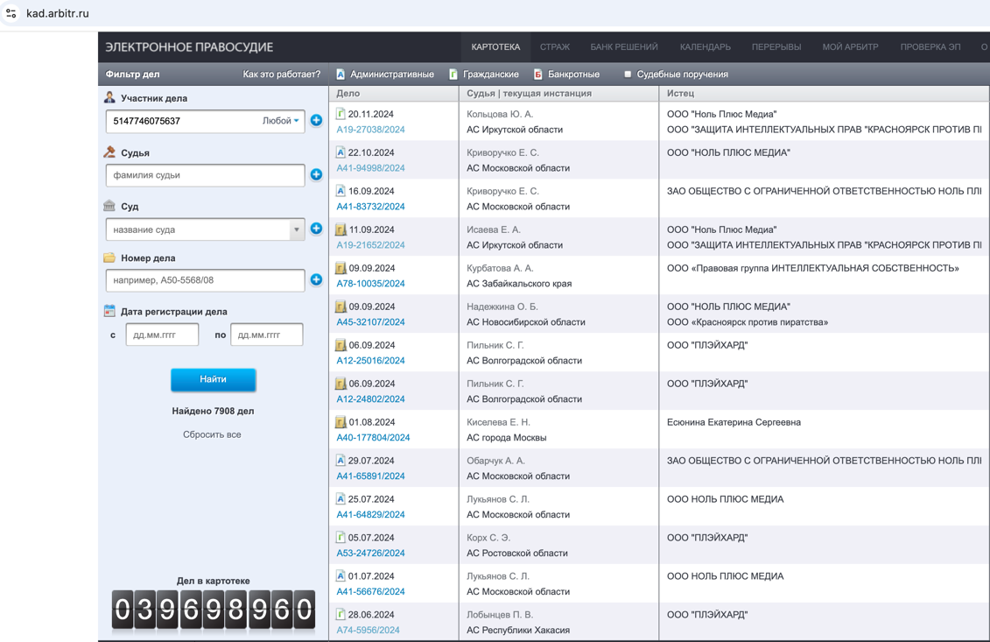This screenshot has height=642, width=990.
Task: Open the Как это работает? help link
Action: 282,74
